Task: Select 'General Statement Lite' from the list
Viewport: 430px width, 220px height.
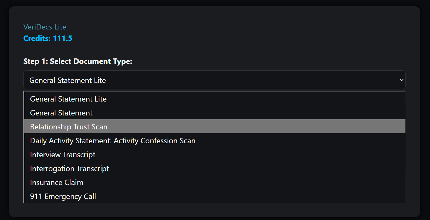Action: pos(68,99)
